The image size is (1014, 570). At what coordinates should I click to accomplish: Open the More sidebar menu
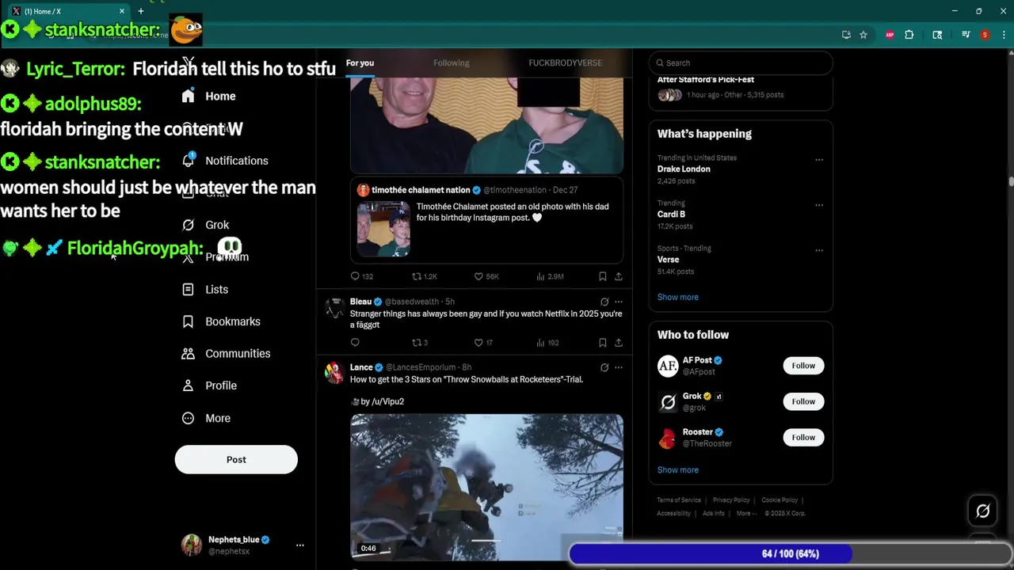coord(207,418)
